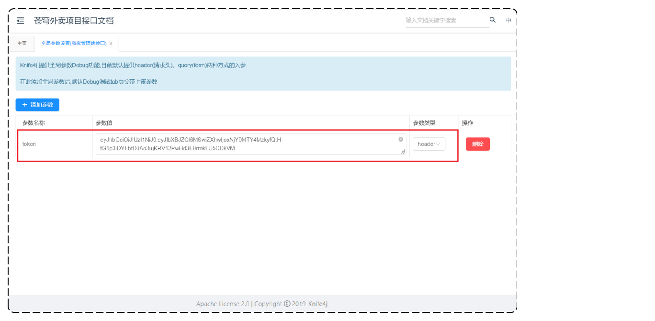Click the red 删除 button
This screenshot has width=655, height=321.
[478, 144]
